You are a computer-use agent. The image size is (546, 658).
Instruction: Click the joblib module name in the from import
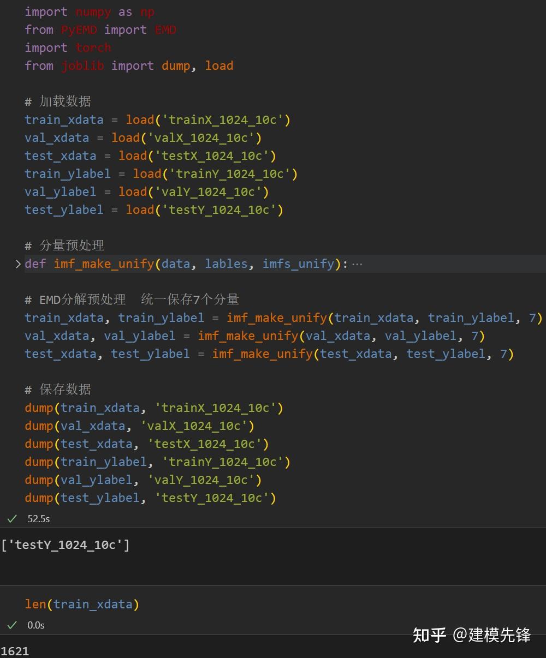(82, 65)
